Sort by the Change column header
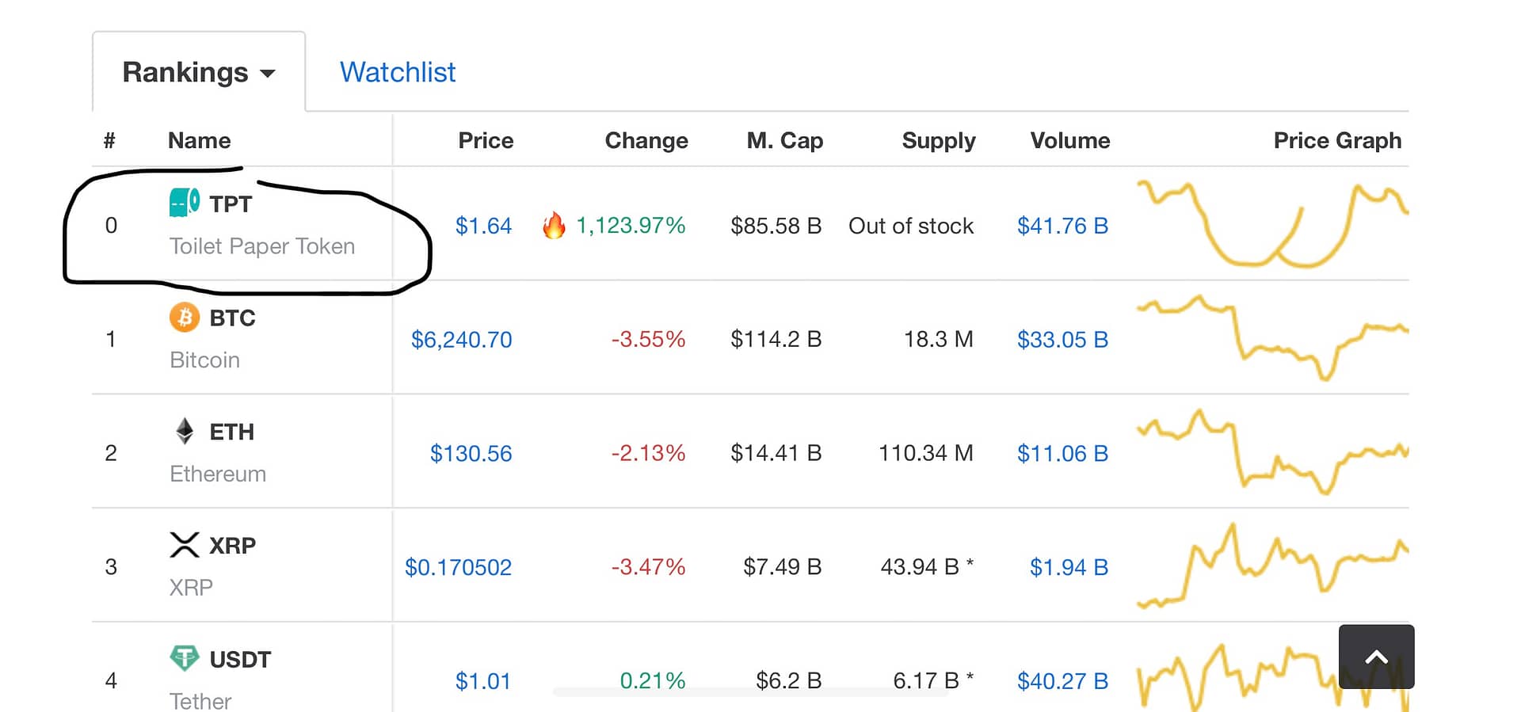The width and height of the screenshot is (1521, 712). point(646,140)
